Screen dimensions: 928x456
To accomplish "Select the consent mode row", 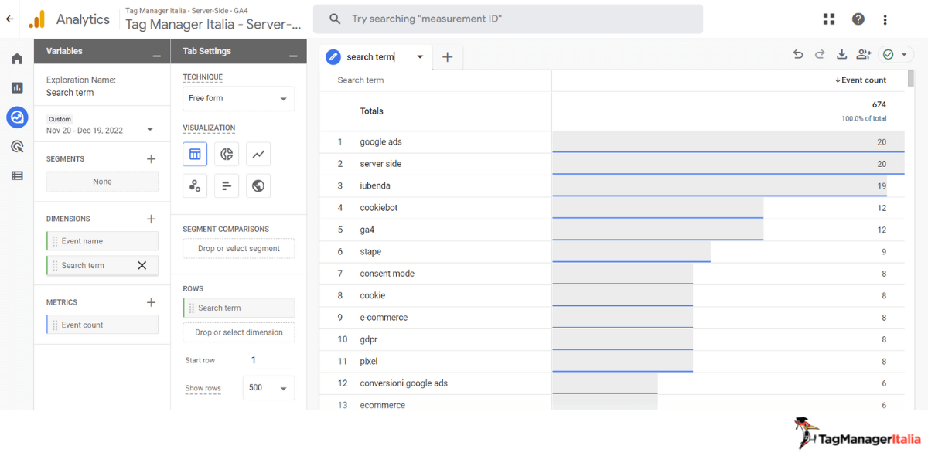I will (x=612, y=274).
